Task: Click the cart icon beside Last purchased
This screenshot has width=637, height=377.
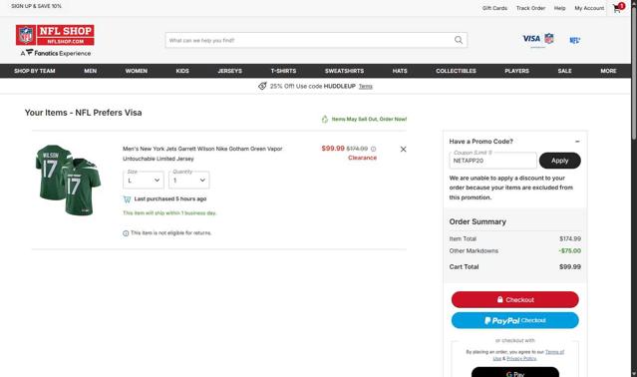Action: pyautogui.click(x=127, y=199)
